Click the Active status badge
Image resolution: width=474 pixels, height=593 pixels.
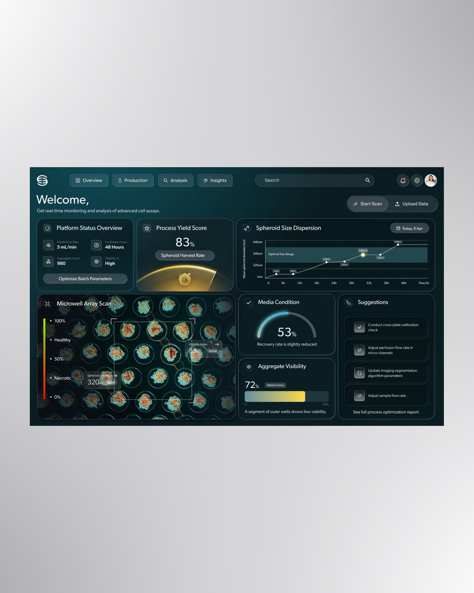pos(212,351)
